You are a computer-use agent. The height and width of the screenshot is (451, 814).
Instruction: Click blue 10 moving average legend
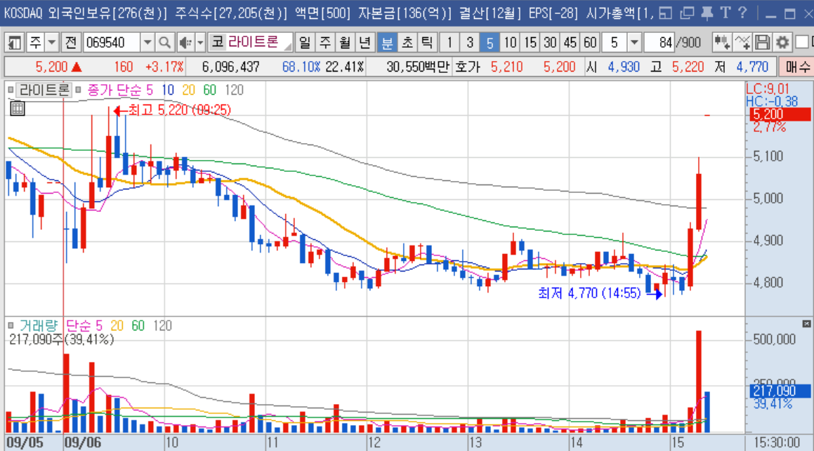coord(168,90)
